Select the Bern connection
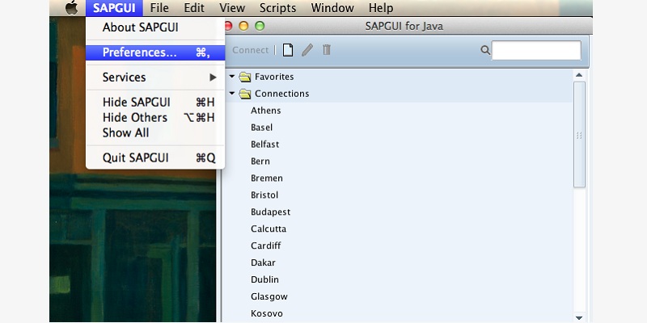The height and width of the screenshot is (323, 647). point(260,161)
